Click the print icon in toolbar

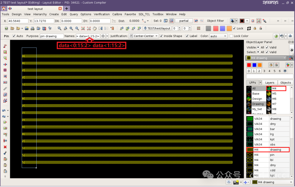click(32, 28)
